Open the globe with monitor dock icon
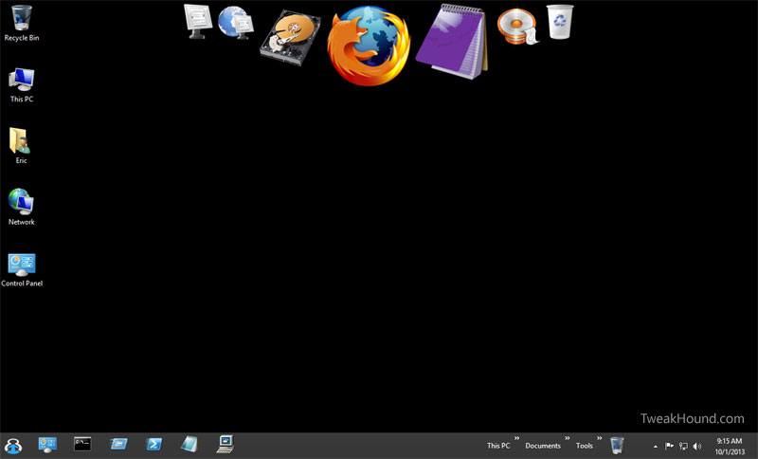Image resolution: width=758 pixels, height=459 pixels. [x=235, y=23]
